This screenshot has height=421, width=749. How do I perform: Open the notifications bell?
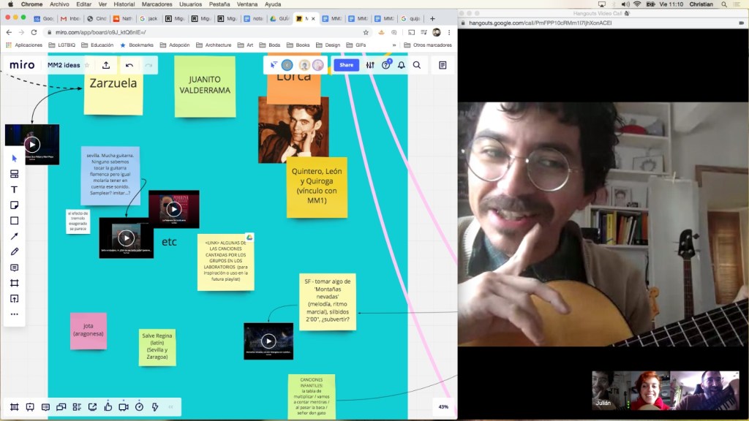click(401, 65)
